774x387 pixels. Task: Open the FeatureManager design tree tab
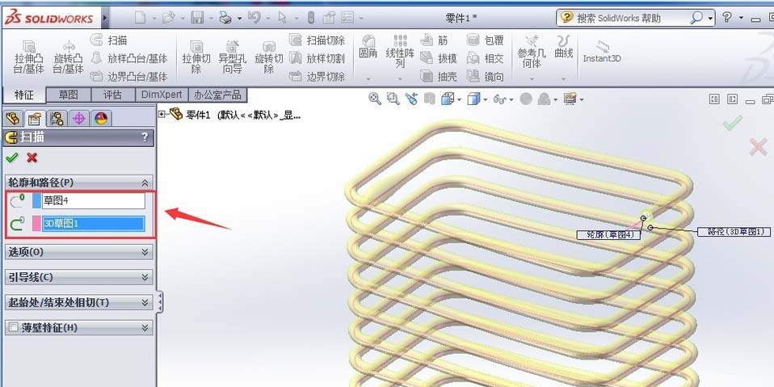point(13,119)
